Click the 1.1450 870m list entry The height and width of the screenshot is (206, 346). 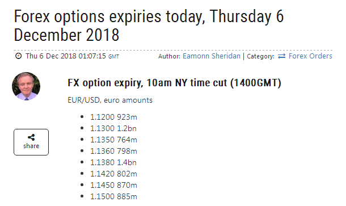[113, 185]
